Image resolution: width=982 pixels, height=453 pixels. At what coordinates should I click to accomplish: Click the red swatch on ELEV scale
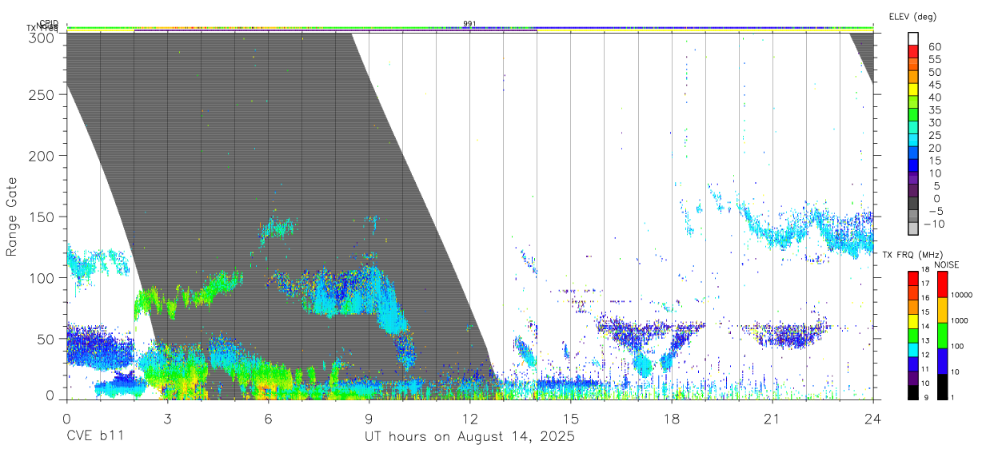point(915,53)
